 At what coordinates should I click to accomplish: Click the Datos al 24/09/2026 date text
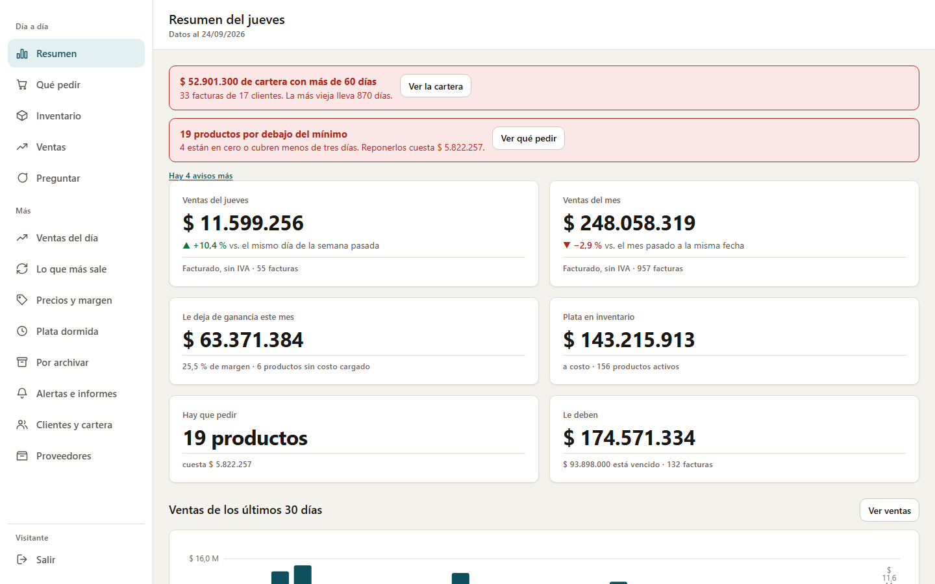(x=207, y=34)
